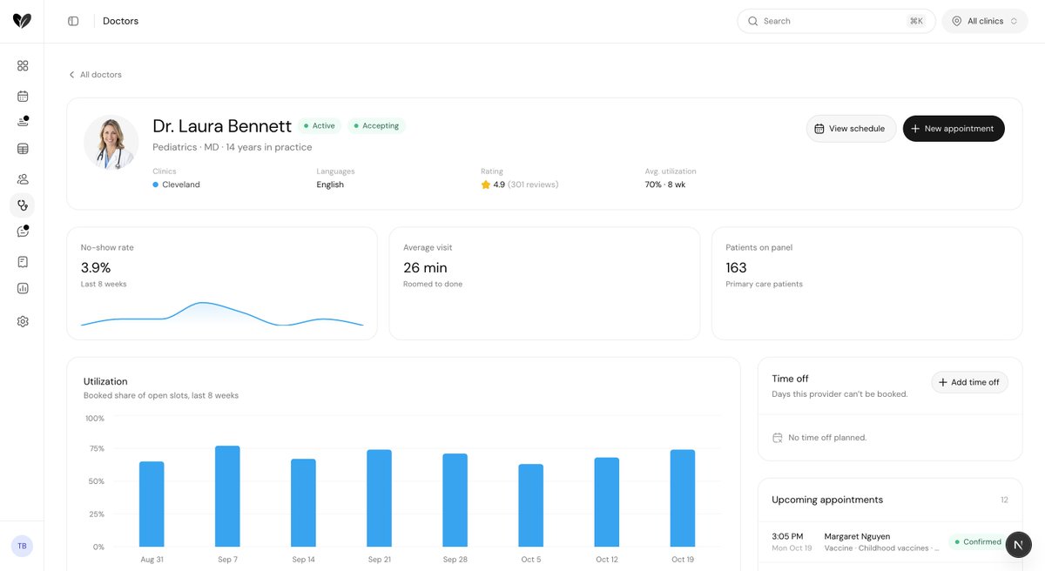
Task: Open Margaret Nguyen's appointment
Action: pos(890,542)
